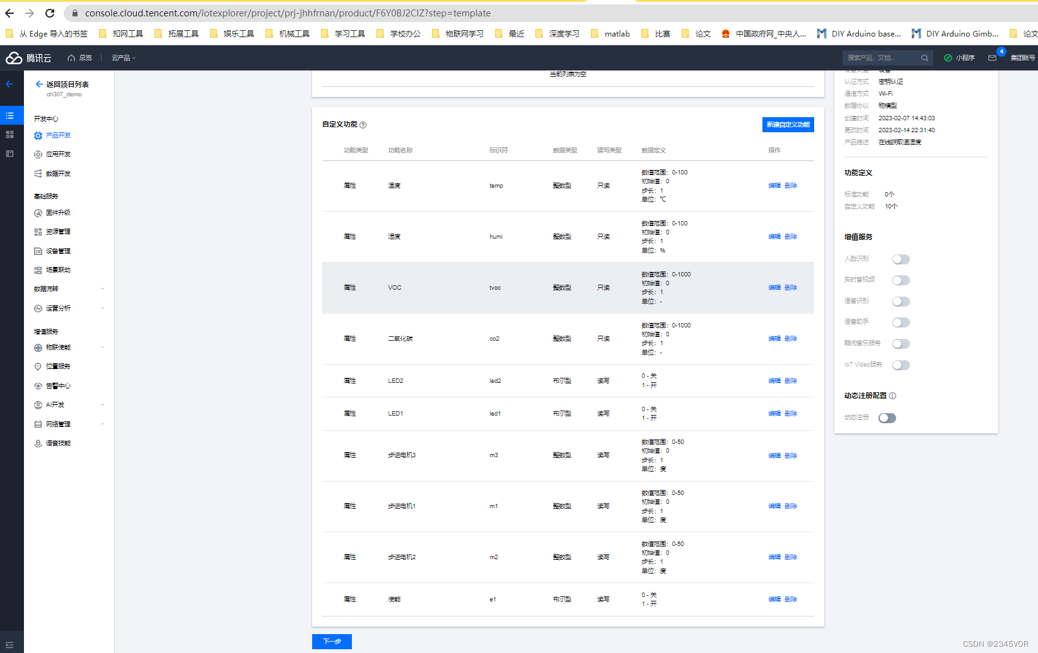Delete the m1 步进电机1 row
Screen dimensions: 1038x653
point(791,506)
